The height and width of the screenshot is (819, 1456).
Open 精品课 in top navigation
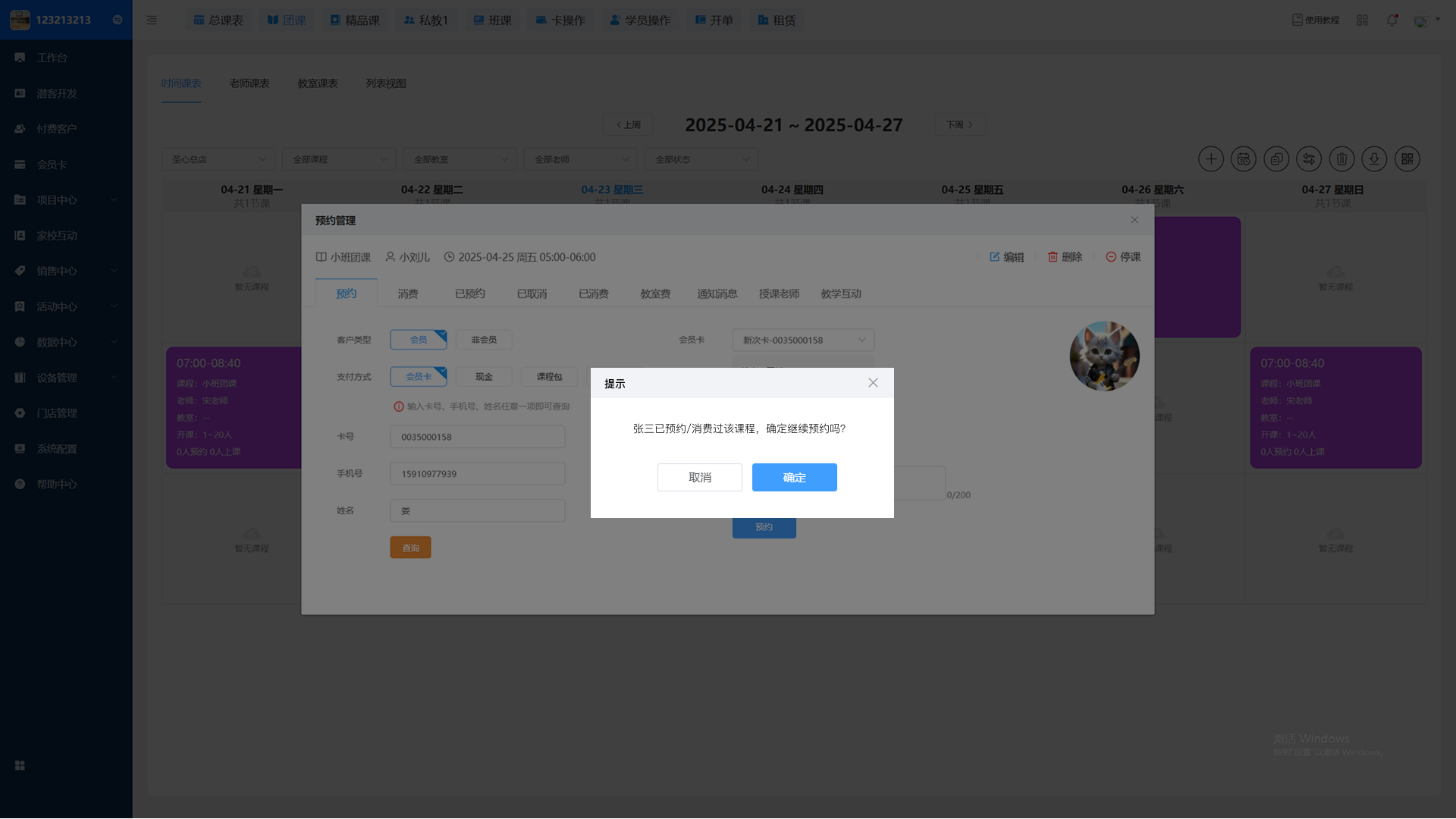(355, 20)
